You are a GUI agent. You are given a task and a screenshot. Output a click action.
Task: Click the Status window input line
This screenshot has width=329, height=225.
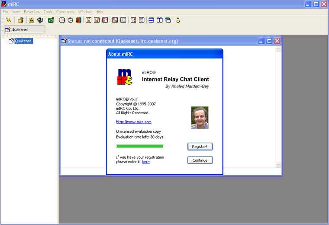pos(171,171)
